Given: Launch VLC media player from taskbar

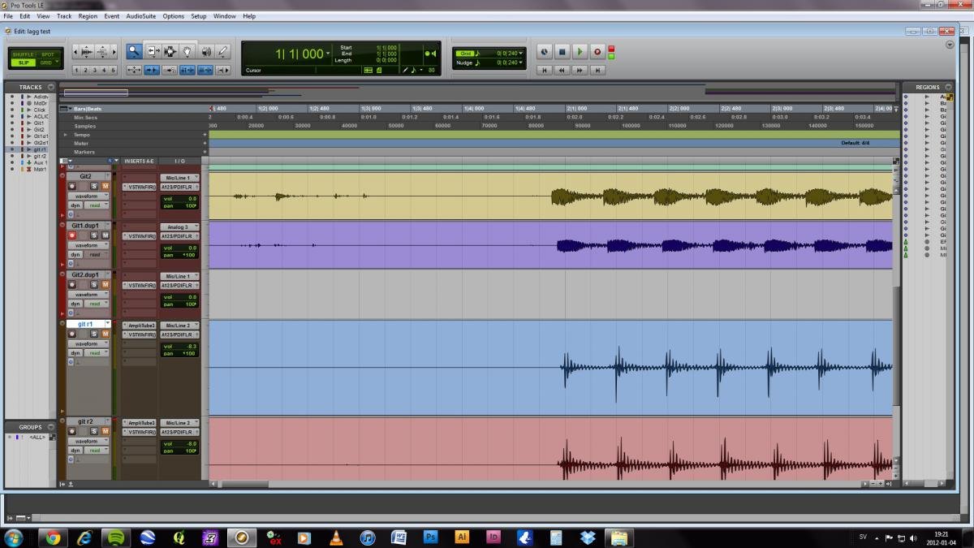Looking at the screenshot, I should click(336, 537).
